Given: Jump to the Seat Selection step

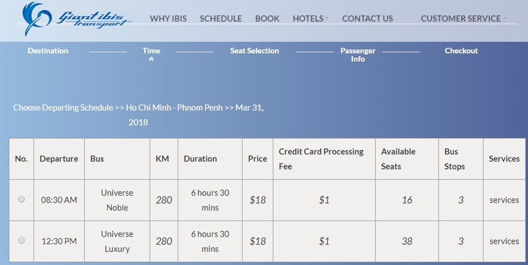Looking at the screenshot, I should (x=254, y=51).
